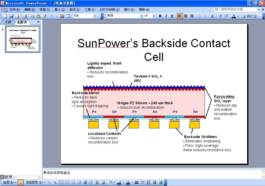Select slide 1 thumbnail in panel
The width and height of the screenshot is (265, 186).
point(23,39)
